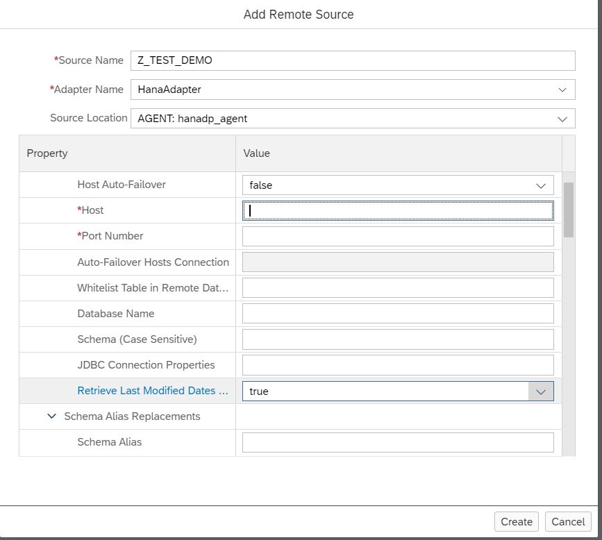Screen dimensions: 602x540
Task: Click the Database Name value field
Action: 398,314
